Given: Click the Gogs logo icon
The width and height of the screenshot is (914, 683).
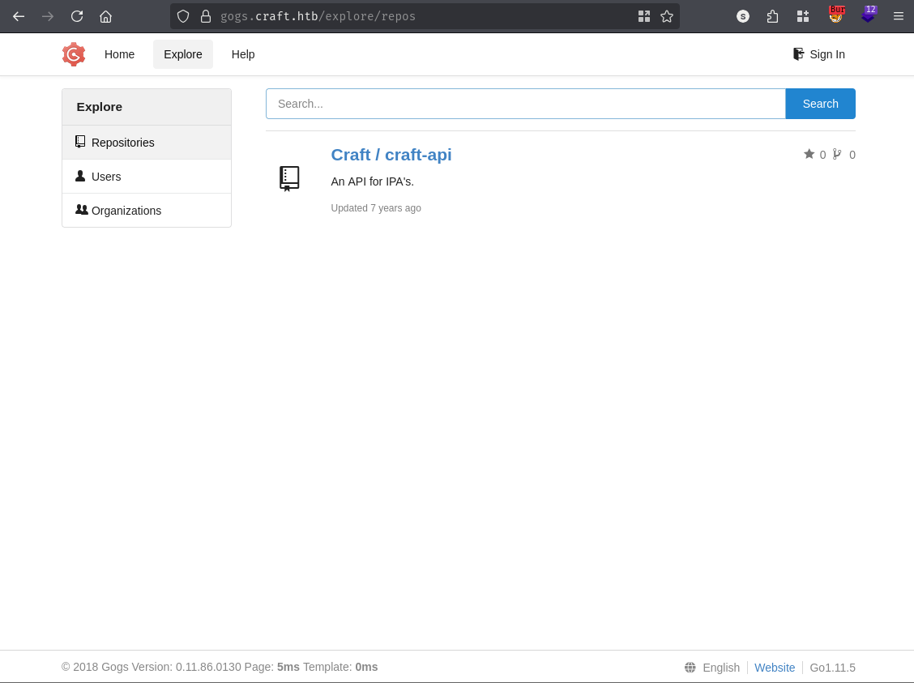Looking at the screenshot, I should (x=74, y=54).
